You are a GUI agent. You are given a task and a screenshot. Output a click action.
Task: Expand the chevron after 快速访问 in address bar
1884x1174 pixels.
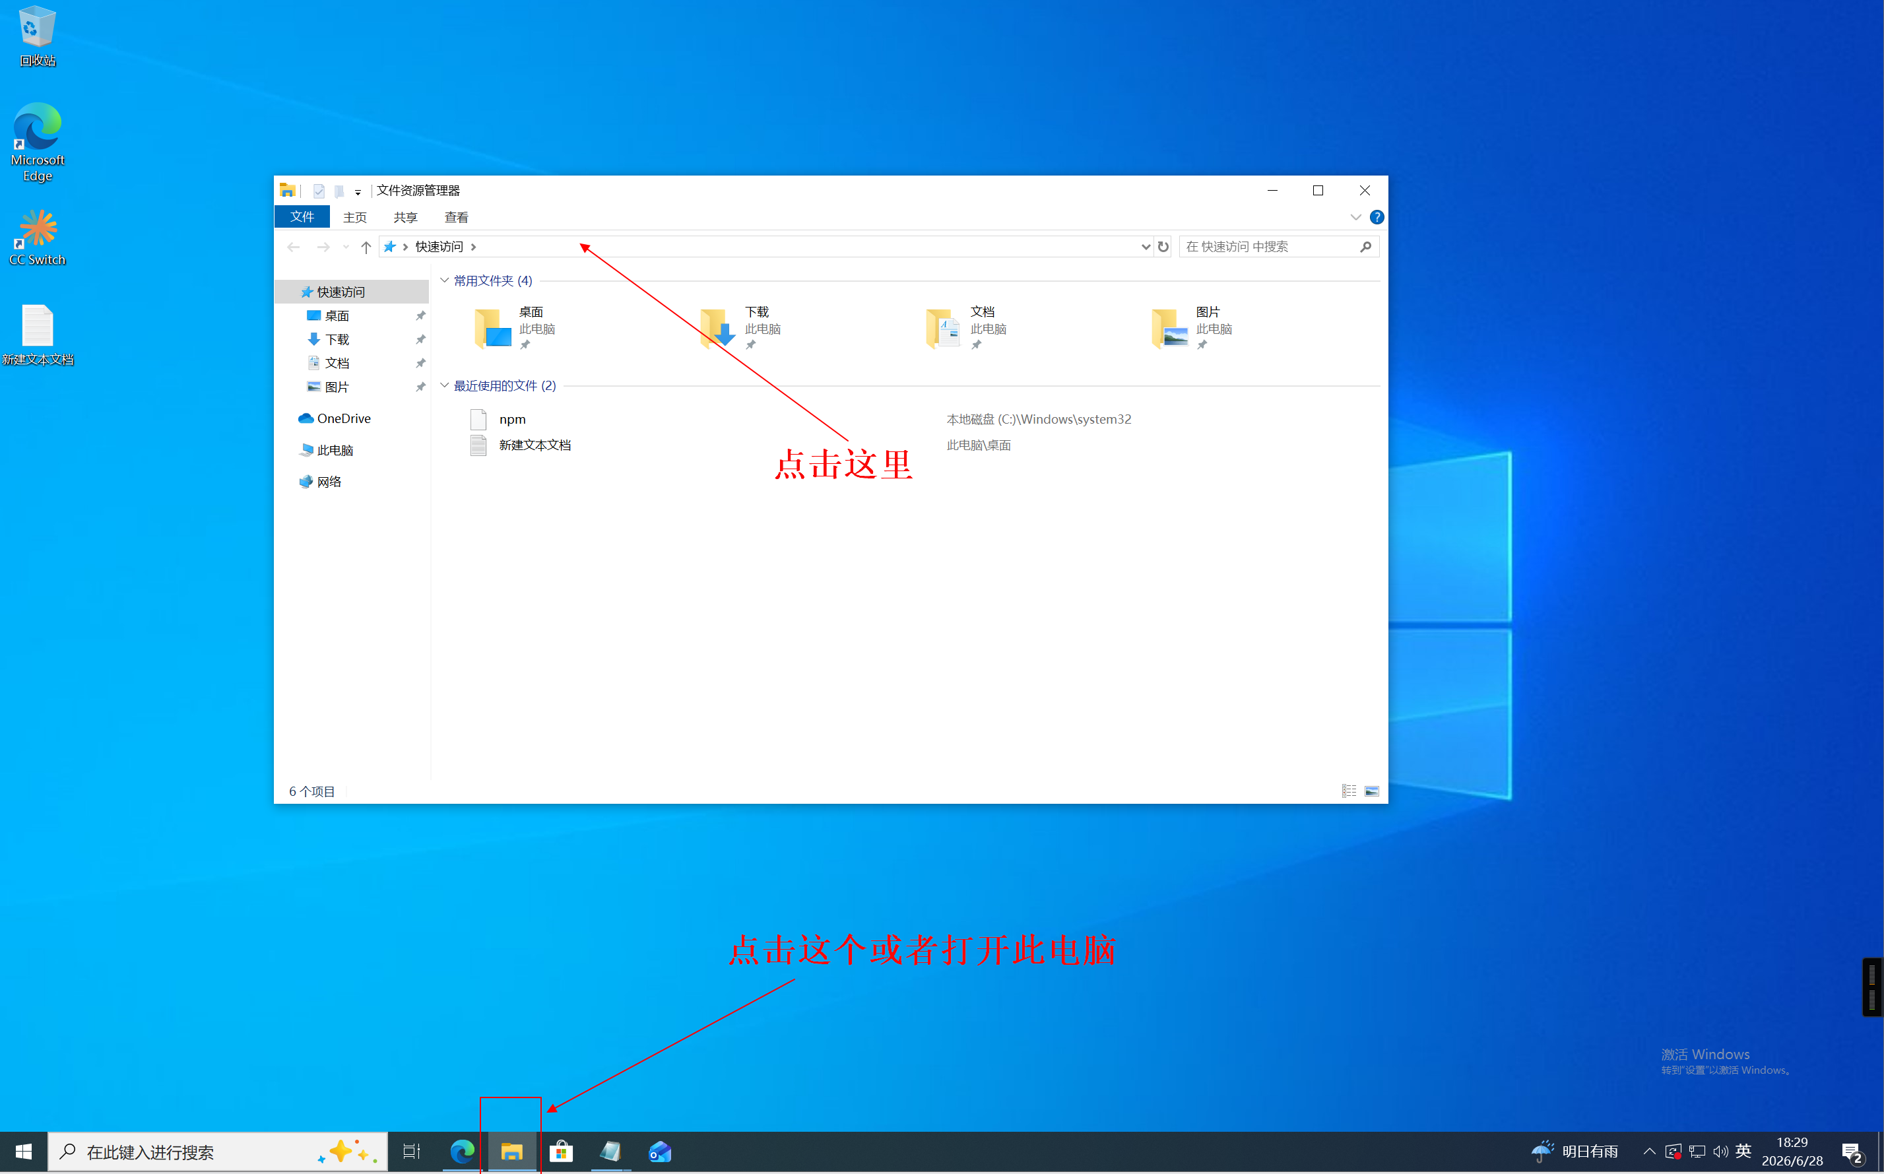474,247
